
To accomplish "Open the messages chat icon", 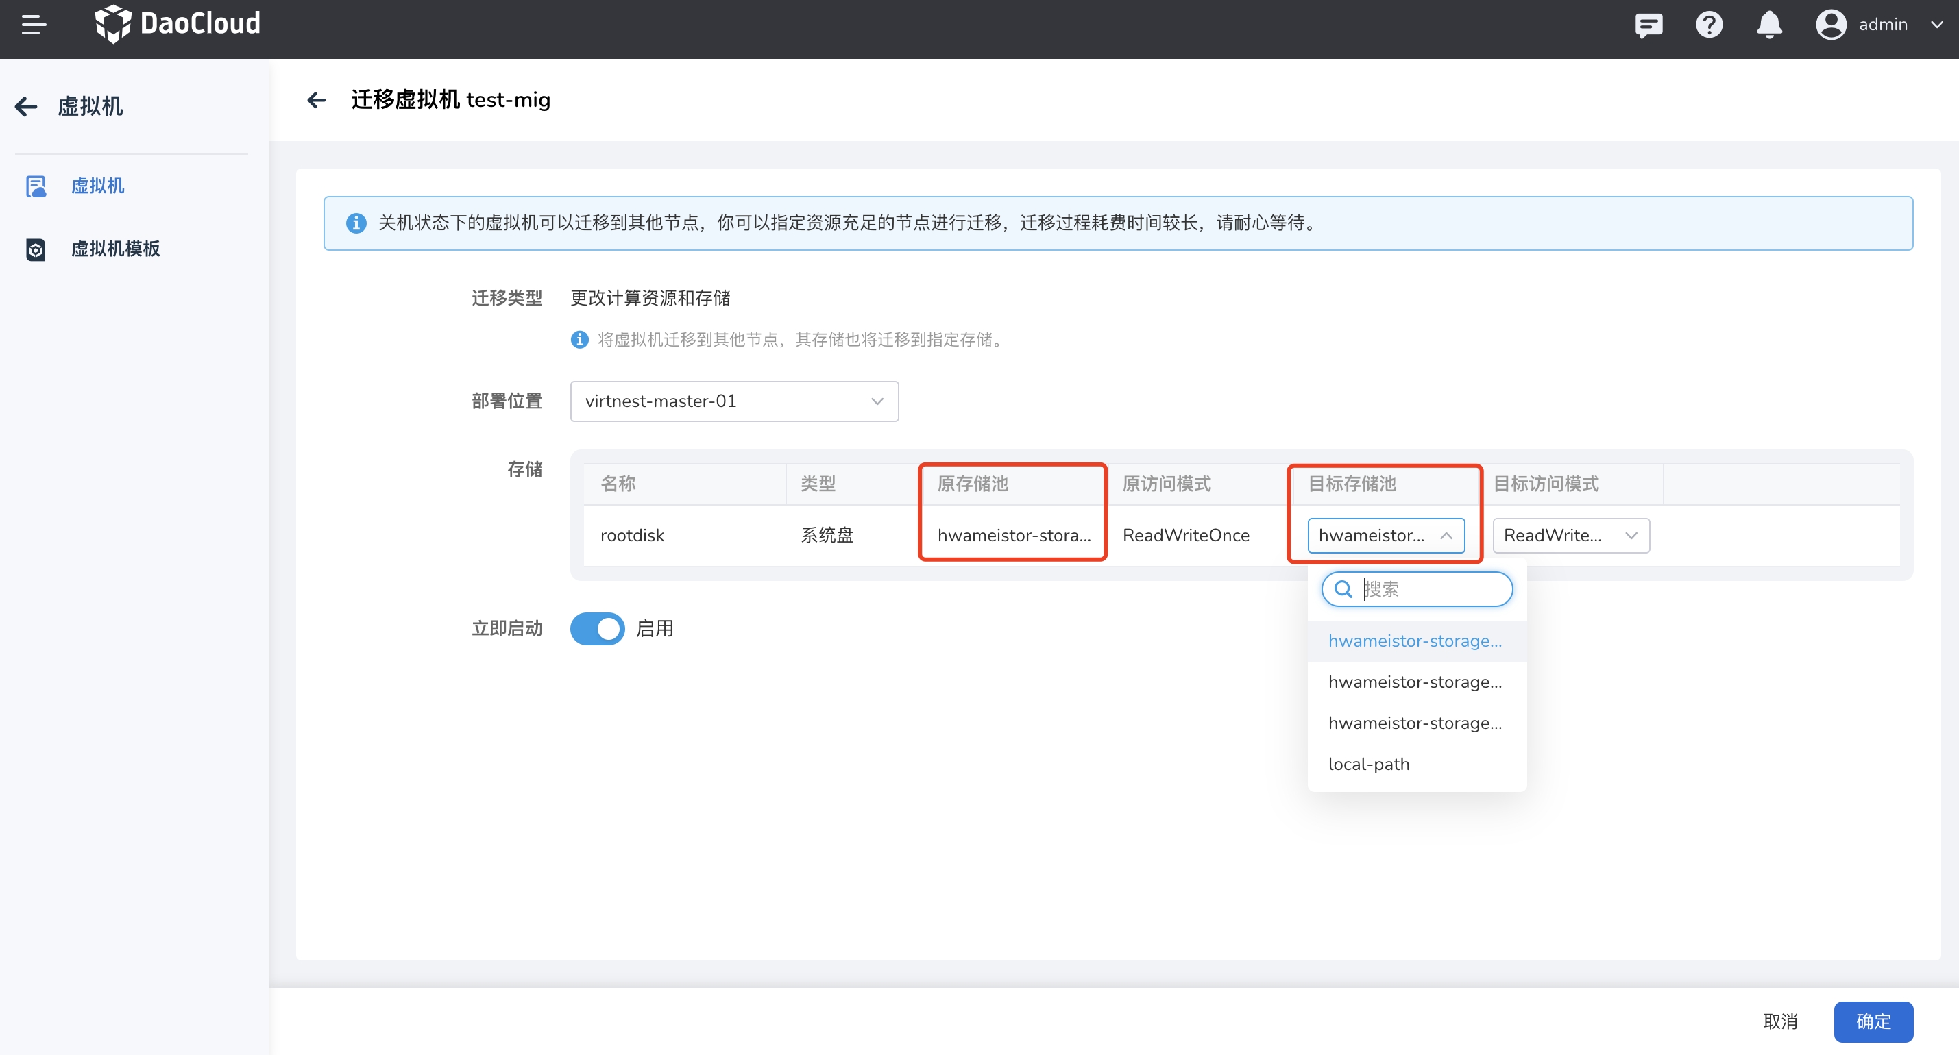I will (1648, 25).
